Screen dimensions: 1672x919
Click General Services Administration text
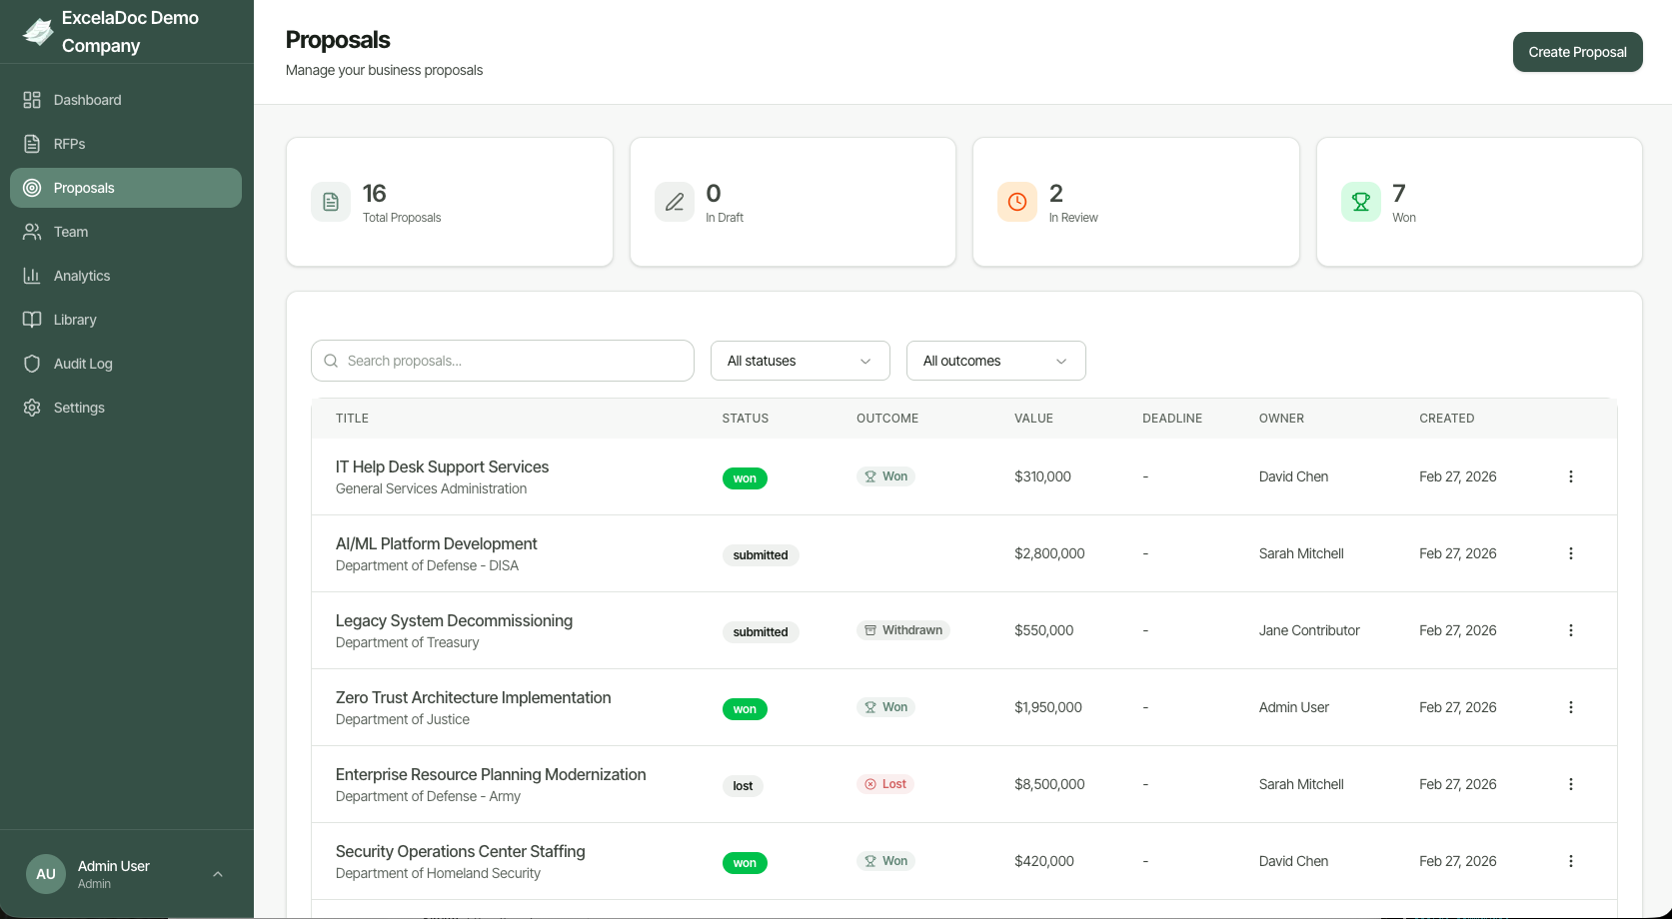[431, 488]
